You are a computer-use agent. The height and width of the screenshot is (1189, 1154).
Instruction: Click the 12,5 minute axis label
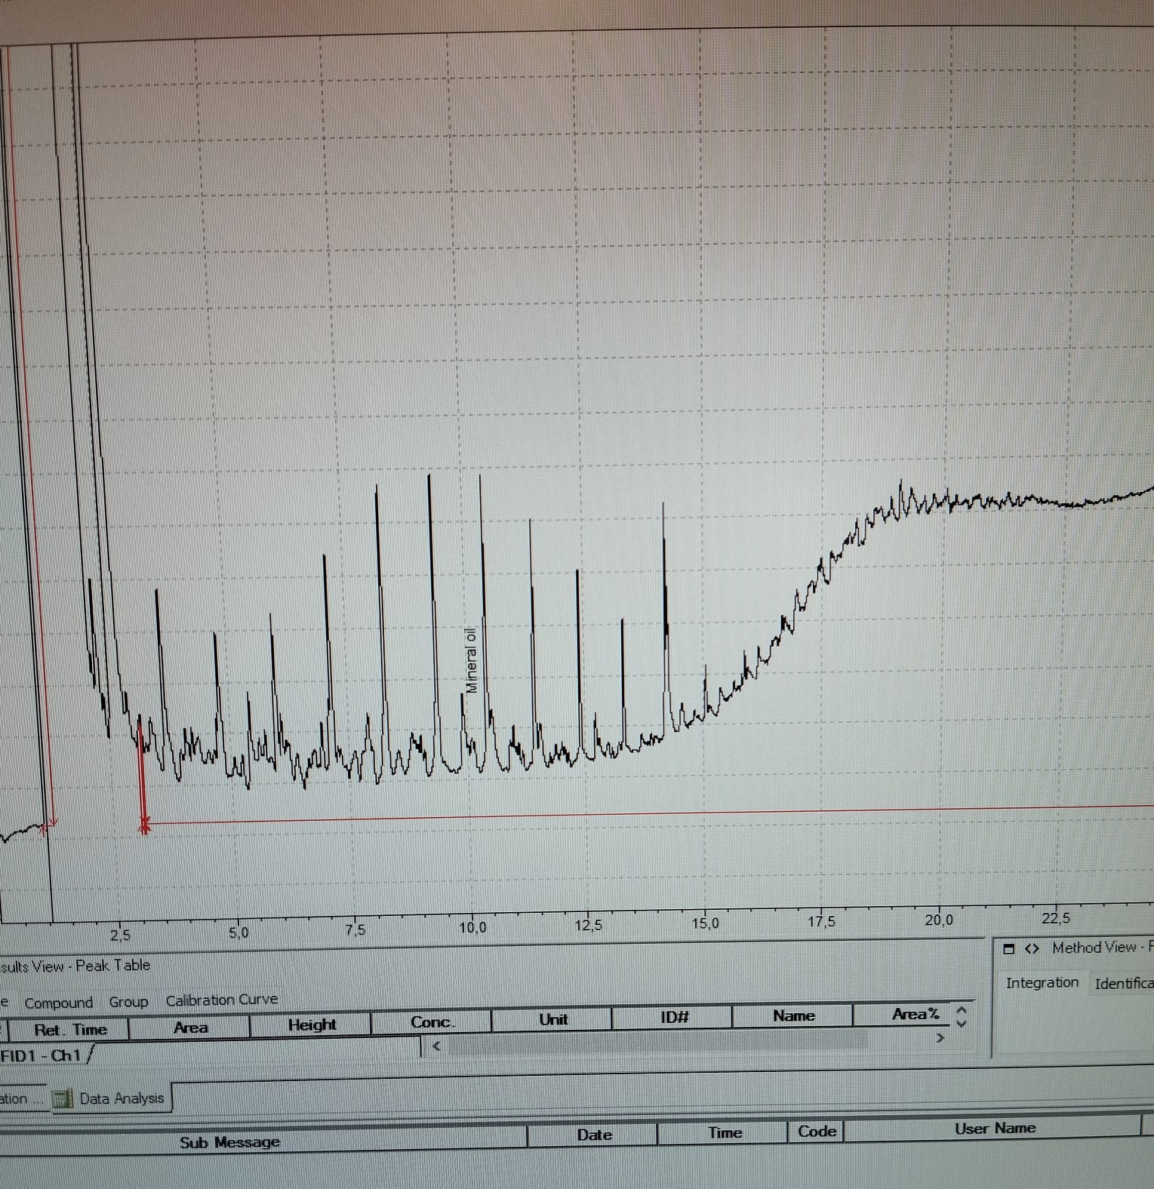tap(588, 925)
